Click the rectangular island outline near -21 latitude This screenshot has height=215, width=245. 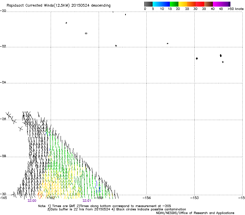86,33
